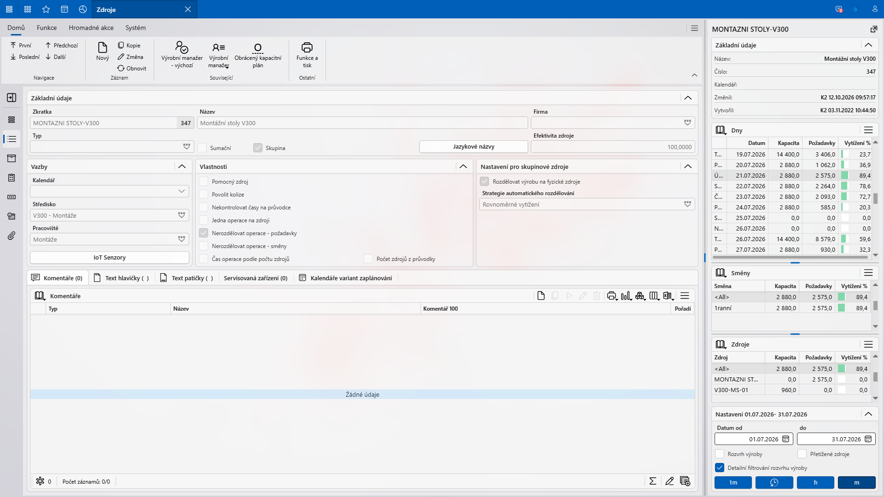This screenshot has width=884, height=497.
Task: Enable the Povolit kolize checkbox
Action: tap(204, 194)
